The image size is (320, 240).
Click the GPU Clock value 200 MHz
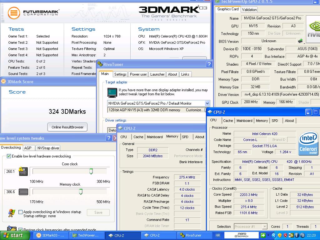click(251, 102)
